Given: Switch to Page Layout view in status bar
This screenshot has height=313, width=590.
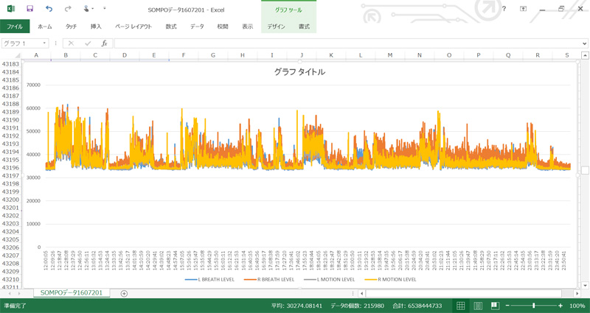Looking at the screenshot, I should pos(478,306).
